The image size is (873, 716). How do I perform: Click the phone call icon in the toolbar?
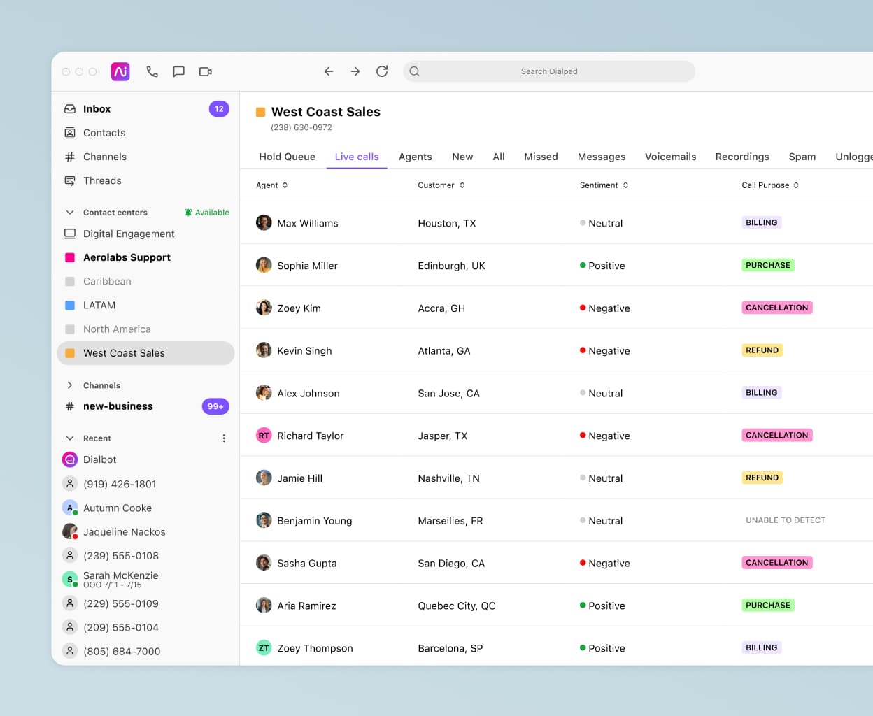click(x=152, y=71)
